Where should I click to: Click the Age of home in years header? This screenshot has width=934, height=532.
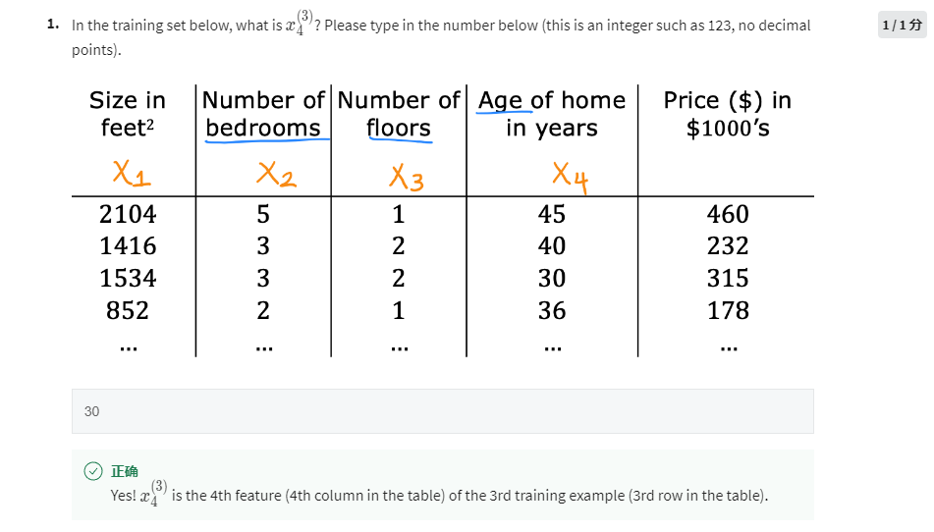click(x=551, y=114)
